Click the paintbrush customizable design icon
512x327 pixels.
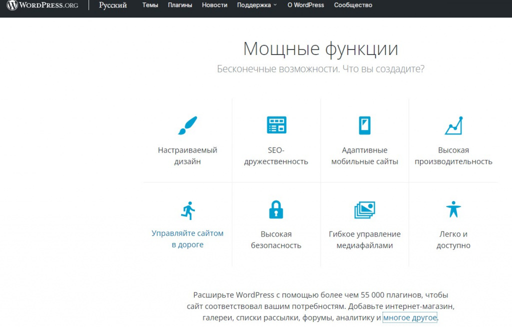pyautogui.click(x=187, y=125)
